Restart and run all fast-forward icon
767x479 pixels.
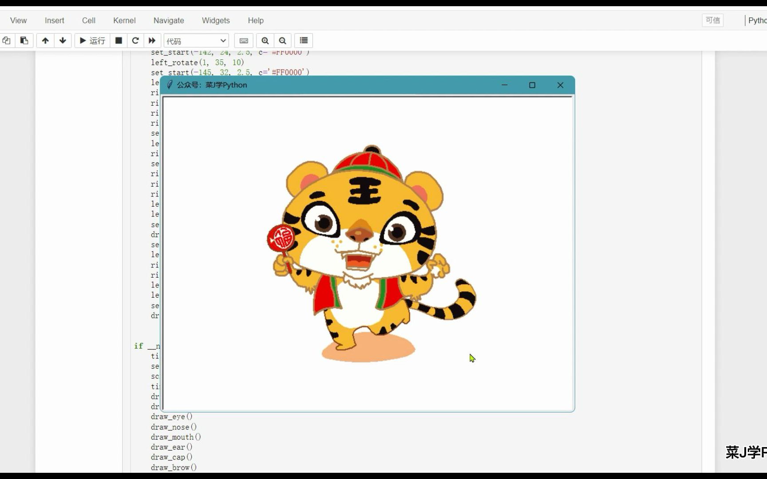click(x=152, y=41)
